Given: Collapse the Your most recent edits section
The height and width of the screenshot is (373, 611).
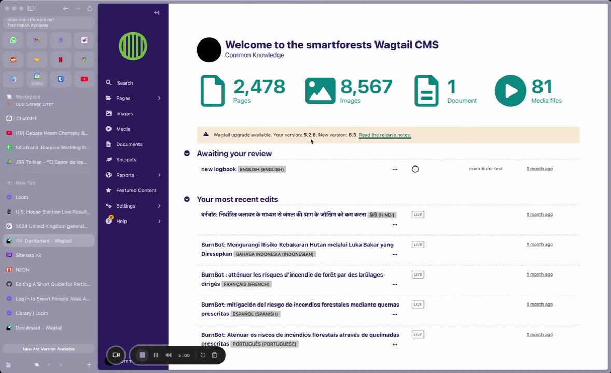Looking at the screenshot, I should [x=187, y=199].
